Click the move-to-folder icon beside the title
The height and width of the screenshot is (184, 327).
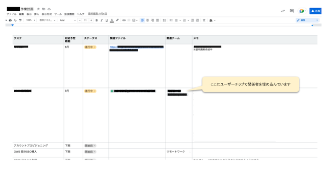point(43,9)
